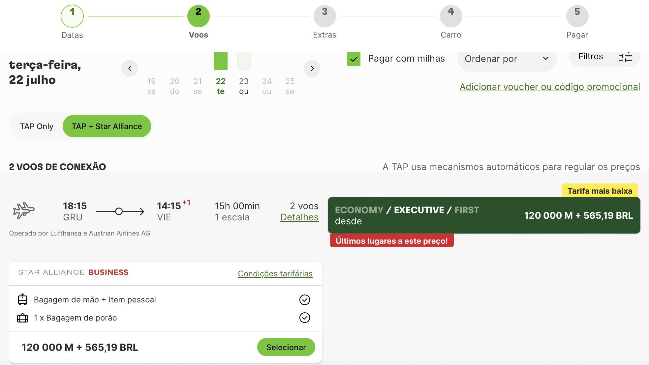Select step 5 Pagar circle

(x=577, y=16)
